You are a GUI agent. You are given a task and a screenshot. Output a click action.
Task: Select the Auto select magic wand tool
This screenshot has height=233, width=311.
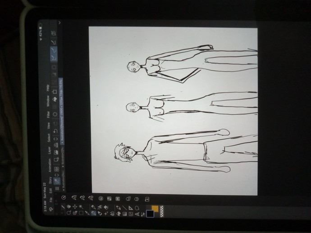click(x=81, y=207)
